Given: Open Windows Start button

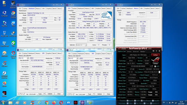Looking at the screenshot, I should tap(3, 103).
